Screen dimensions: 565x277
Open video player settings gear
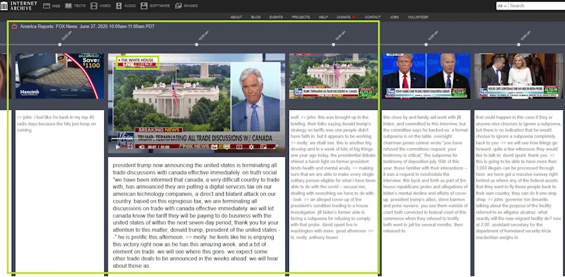click(x=251, y=147)
